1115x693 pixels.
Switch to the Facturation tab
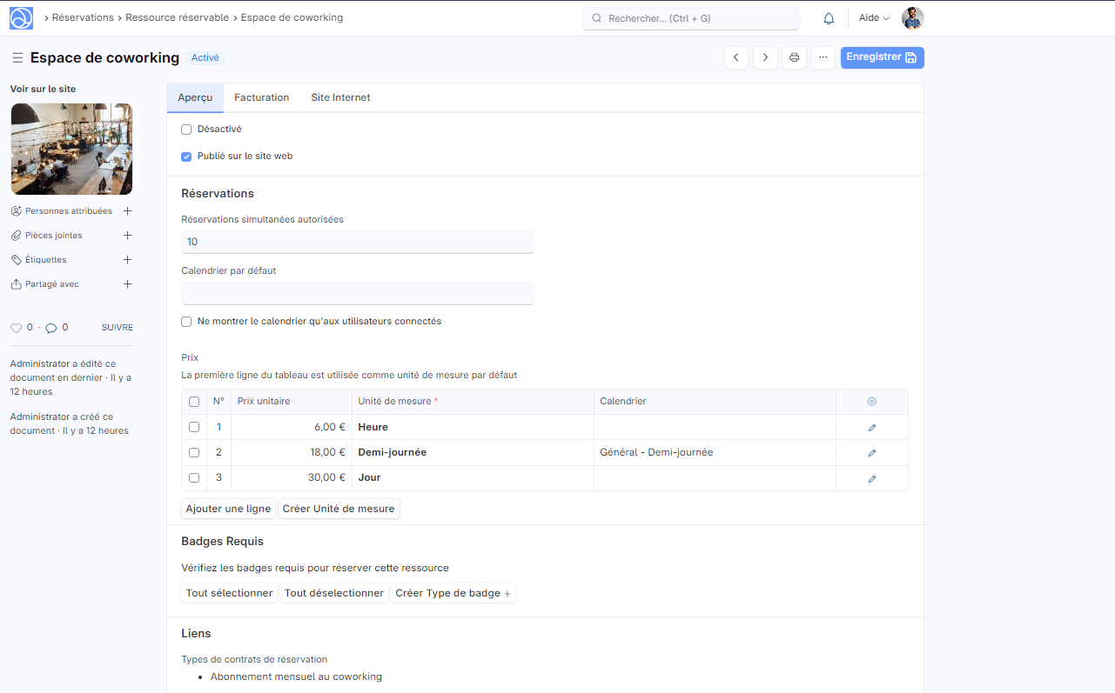261,98
